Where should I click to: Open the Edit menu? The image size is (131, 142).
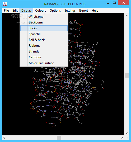[15, 11]
